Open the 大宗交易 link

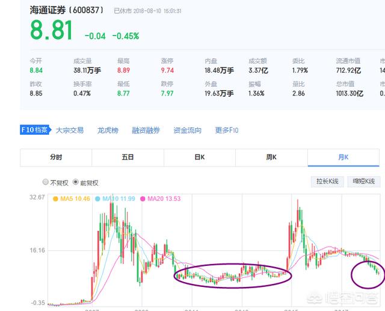(x=70, y=130)
